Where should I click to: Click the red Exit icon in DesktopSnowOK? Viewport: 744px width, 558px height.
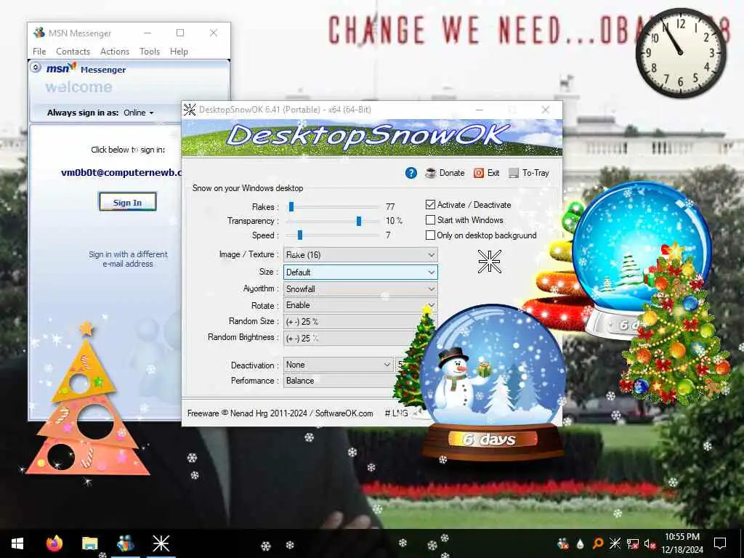click(479, 173)
